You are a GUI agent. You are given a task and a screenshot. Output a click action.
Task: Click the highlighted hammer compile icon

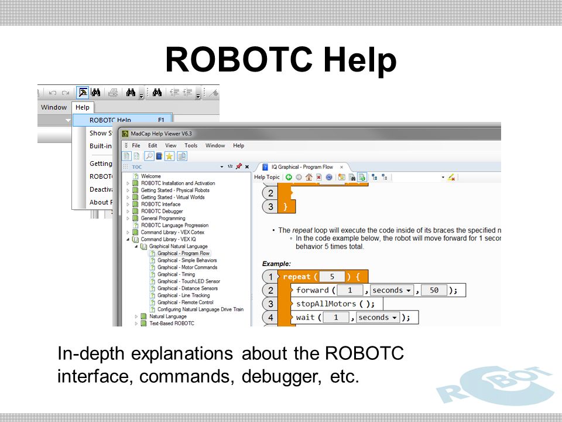click(83, 93)
